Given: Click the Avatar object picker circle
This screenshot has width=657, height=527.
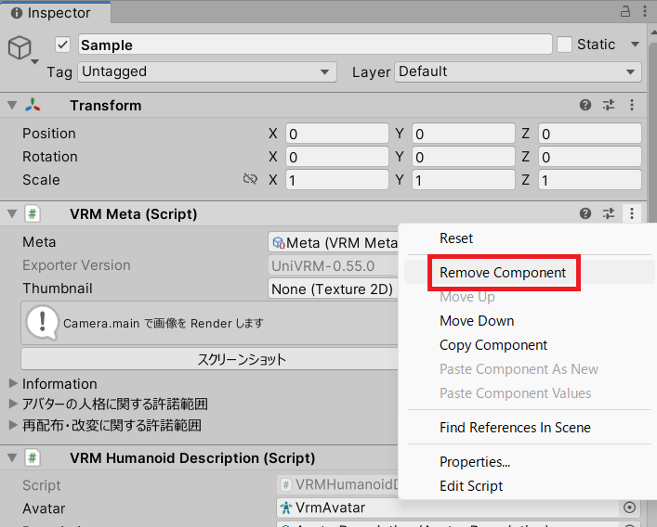Looking at the screenshot, I should [629, 508].
